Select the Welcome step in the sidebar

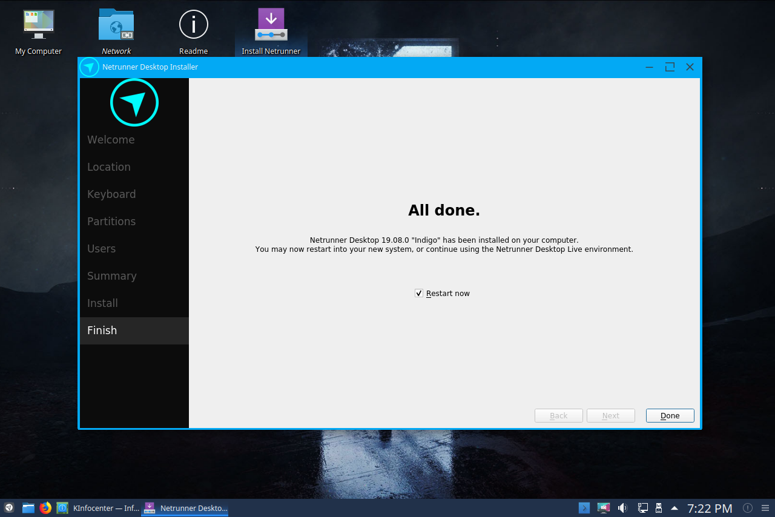111,139
